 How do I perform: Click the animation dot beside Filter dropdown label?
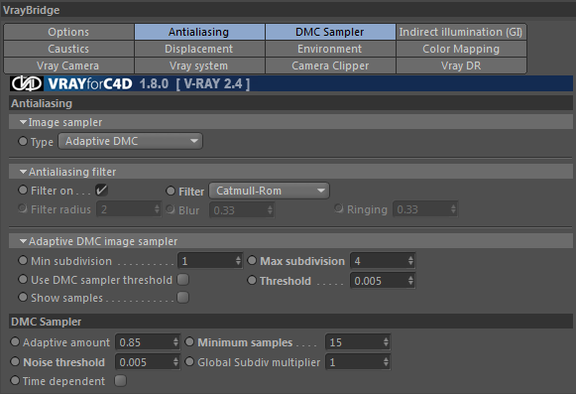171,191
